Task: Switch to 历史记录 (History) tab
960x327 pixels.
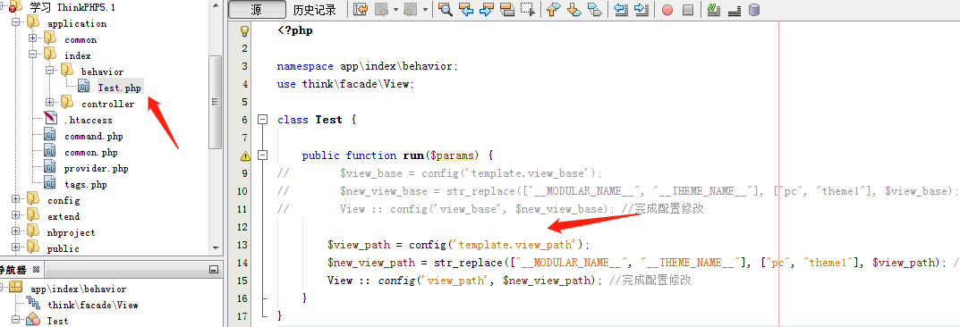Action: tap(315, 10)
